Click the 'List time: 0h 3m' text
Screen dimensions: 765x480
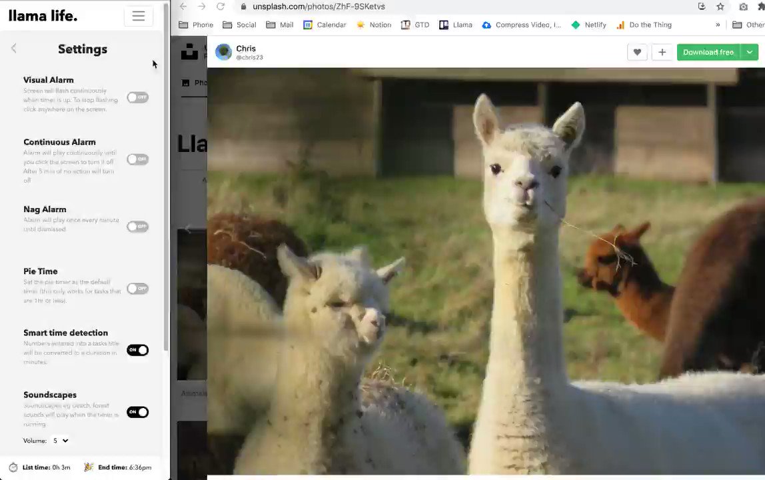point(47,467)
